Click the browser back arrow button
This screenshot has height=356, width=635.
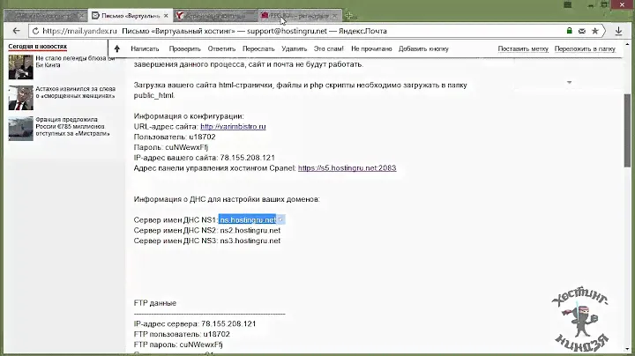point(16,30)
